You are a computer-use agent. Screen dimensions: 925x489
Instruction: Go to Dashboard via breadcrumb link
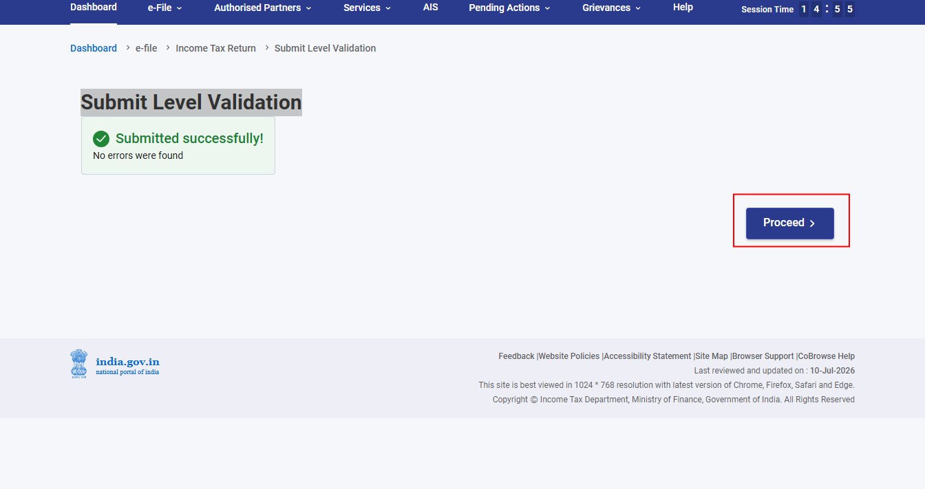click(94, 48)
